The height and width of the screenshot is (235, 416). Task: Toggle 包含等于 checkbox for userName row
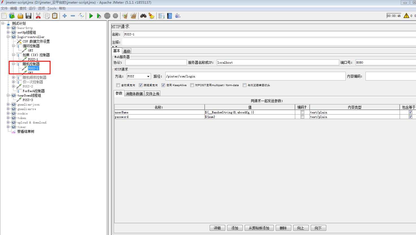coord(410,112)
